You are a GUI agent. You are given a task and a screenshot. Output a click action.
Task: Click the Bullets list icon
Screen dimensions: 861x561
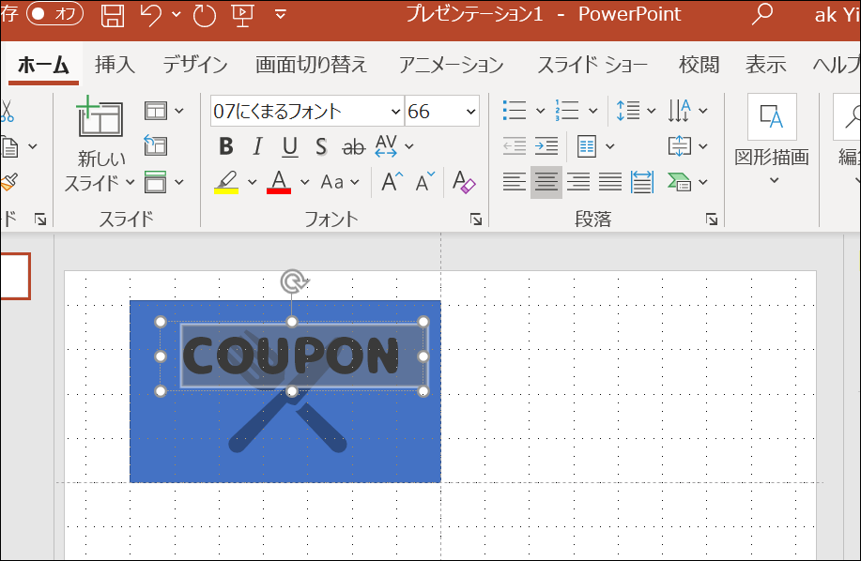[x=515, y=110]
